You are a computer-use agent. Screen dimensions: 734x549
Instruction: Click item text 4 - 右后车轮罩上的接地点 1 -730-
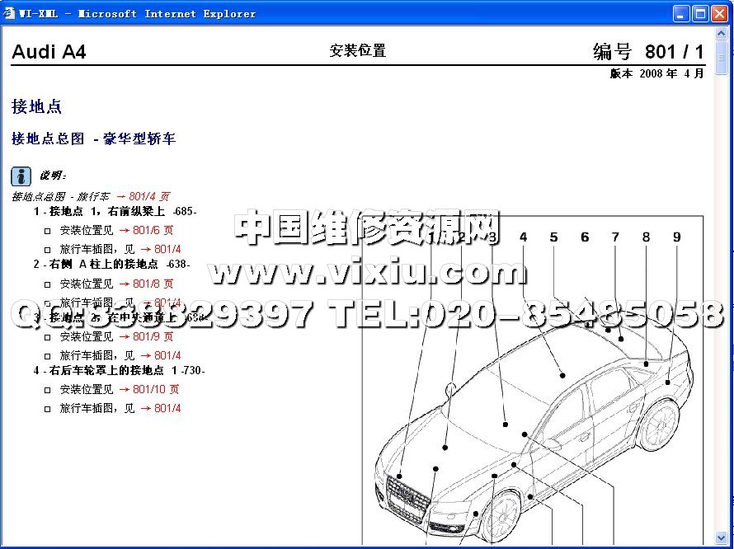(120, 371)
